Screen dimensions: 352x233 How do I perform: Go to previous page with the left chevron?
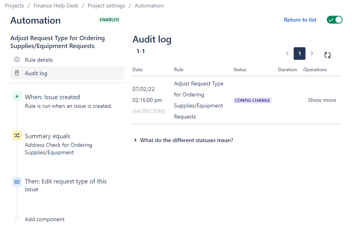click(x=287, y=54)
